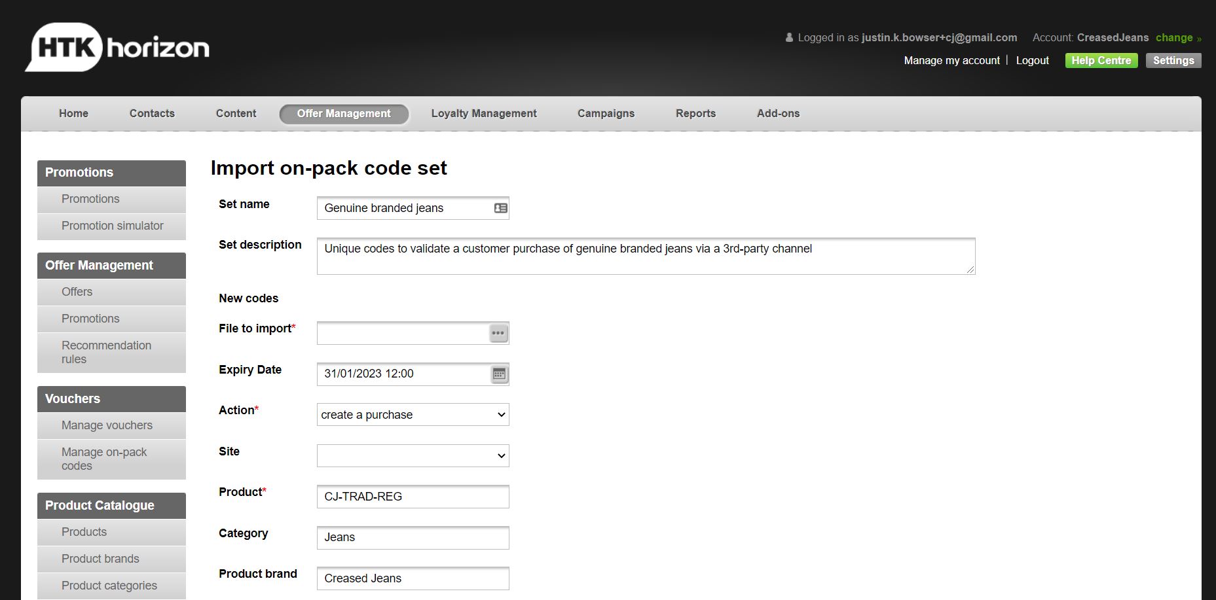Click the Vouchers sidebar header
Image resolution: width=1216 pixels, height=600 pixels.
pyautogui.click(x=111, y=399)
